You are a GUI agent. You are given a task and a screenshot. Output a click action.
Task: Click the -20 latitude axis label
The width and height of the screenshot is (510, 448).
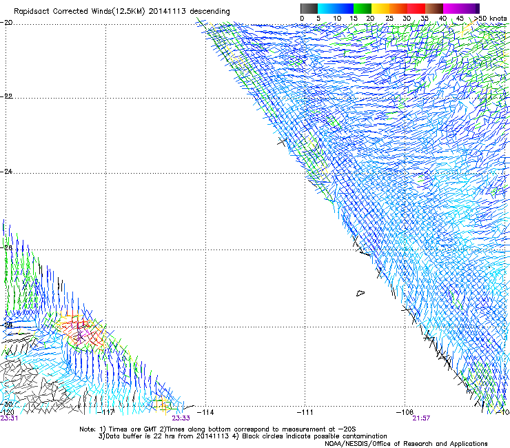(x=7, y=23)
